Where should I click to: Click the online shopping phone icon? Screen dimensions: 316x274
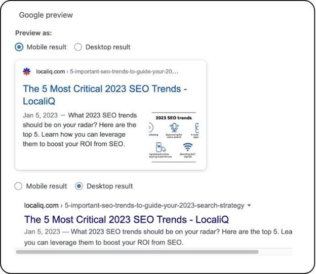[160, 147]
